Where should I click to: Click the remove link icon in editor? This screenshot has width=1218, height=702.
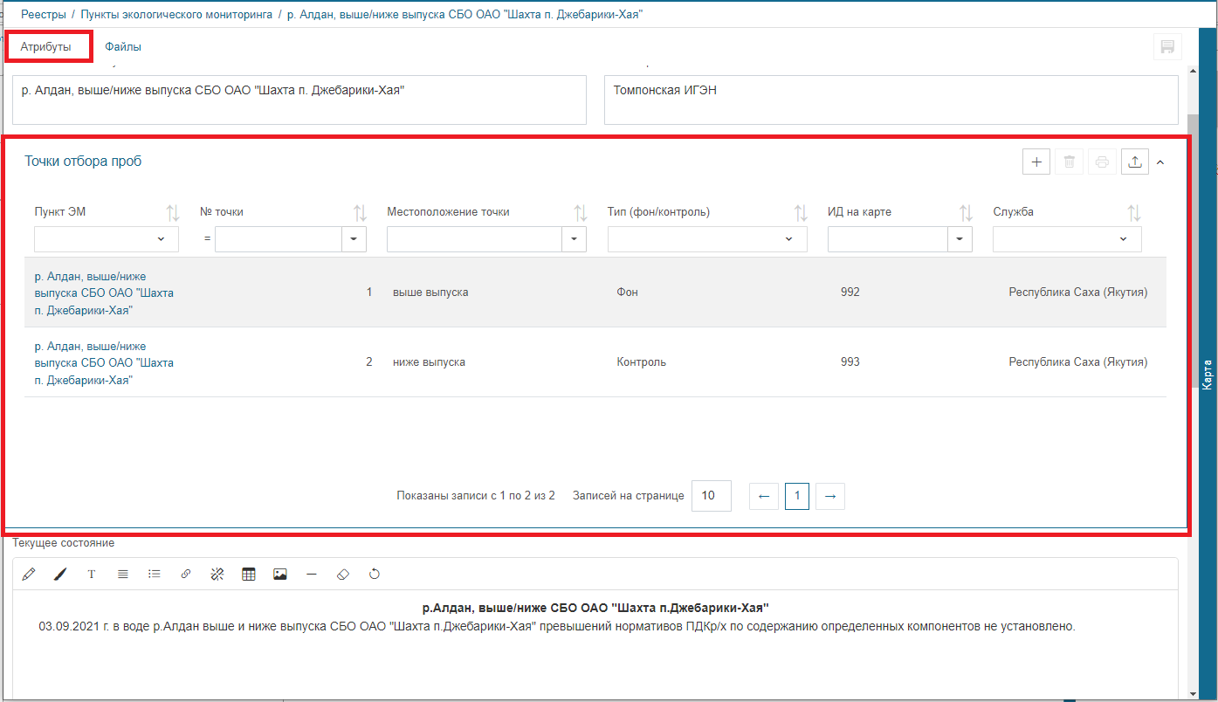click(x=217, y=575)
